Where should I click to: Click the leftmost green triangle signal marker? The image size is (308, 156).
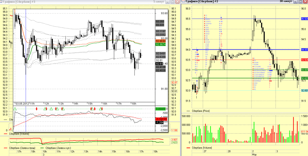15,109
